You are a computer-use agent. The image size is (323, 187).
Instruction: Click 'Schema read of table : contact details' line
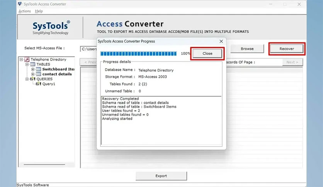click(x=135, y=102)
